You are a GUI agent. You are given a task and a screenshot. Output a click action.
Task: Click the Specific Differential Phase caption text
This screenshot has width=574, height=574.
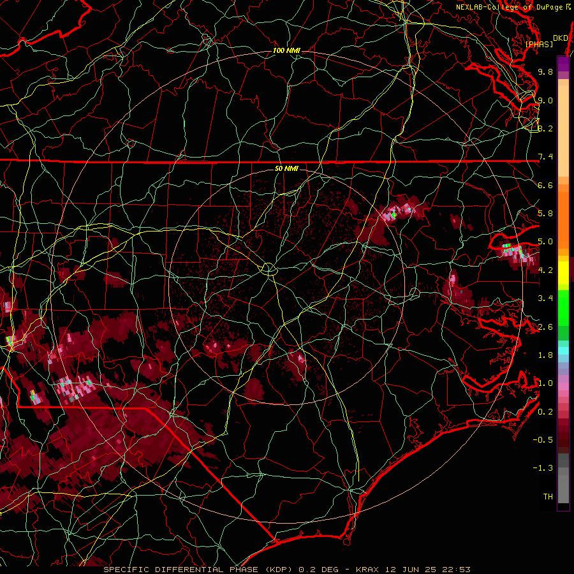point(287,570)
